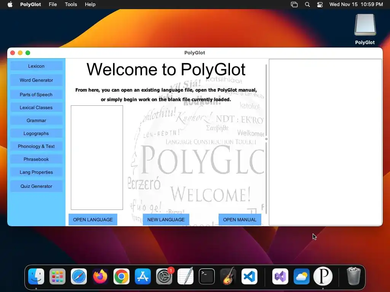Screen dimensions: 390x292
Task: Open the Weather app in the dock
Action: 302,276
